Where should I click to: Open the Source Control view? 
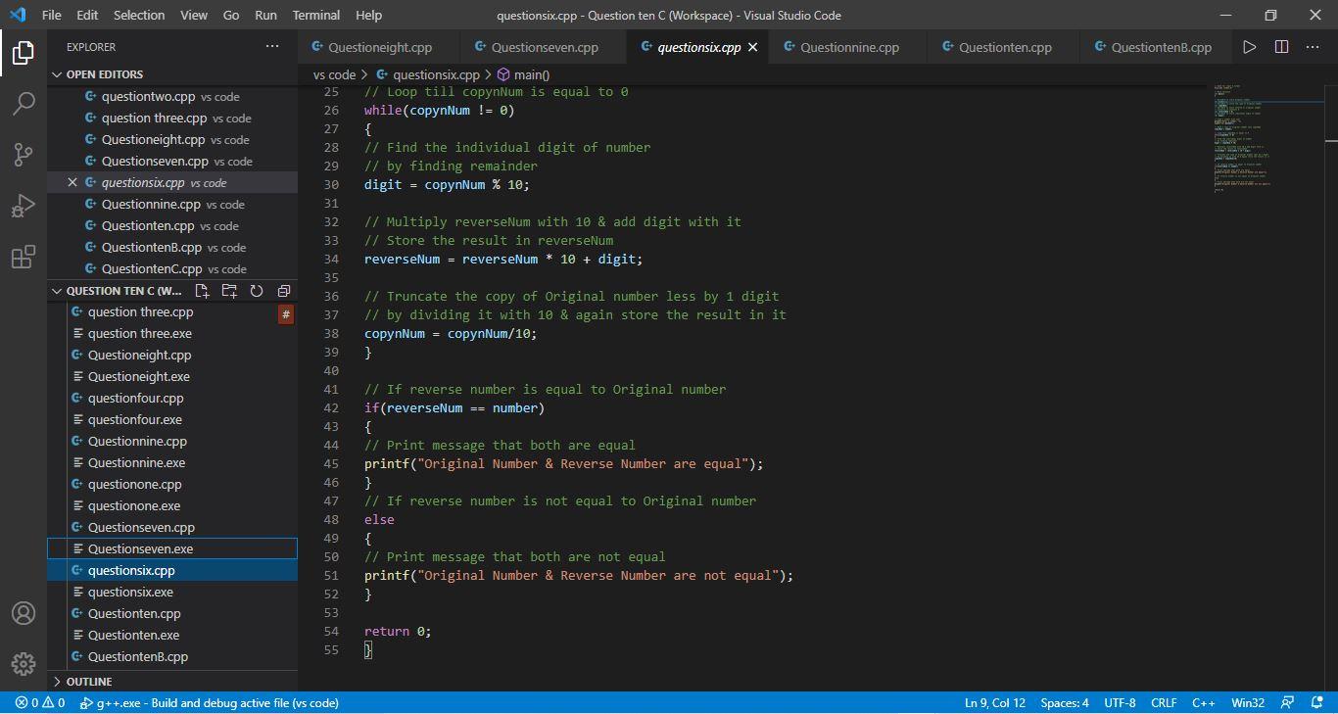pos(24,154)
